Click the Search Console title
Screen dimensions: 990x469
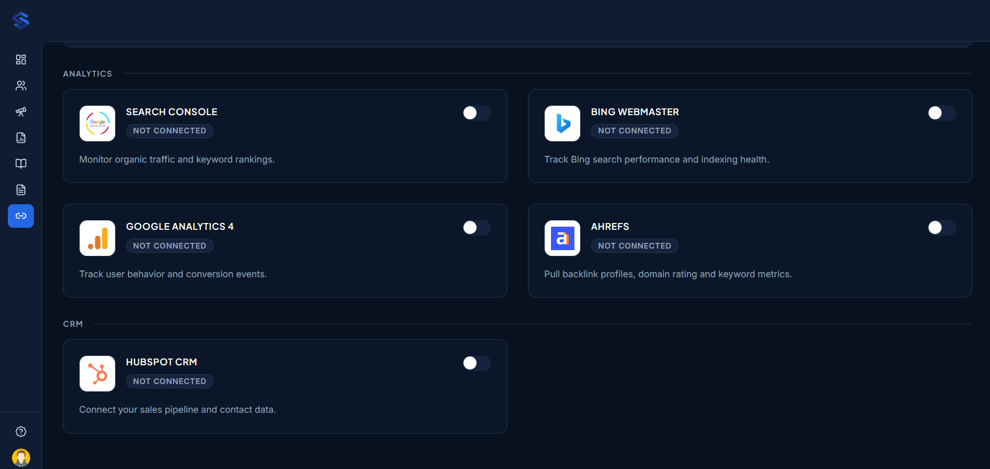click(x=172, y=112)
